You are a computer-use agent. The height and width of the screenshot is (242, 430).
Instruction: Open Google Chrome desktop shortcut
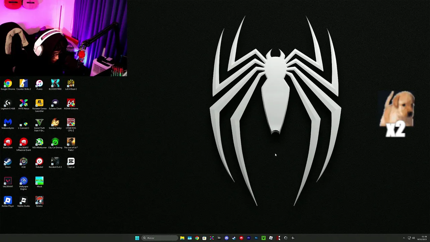point(8,85)
